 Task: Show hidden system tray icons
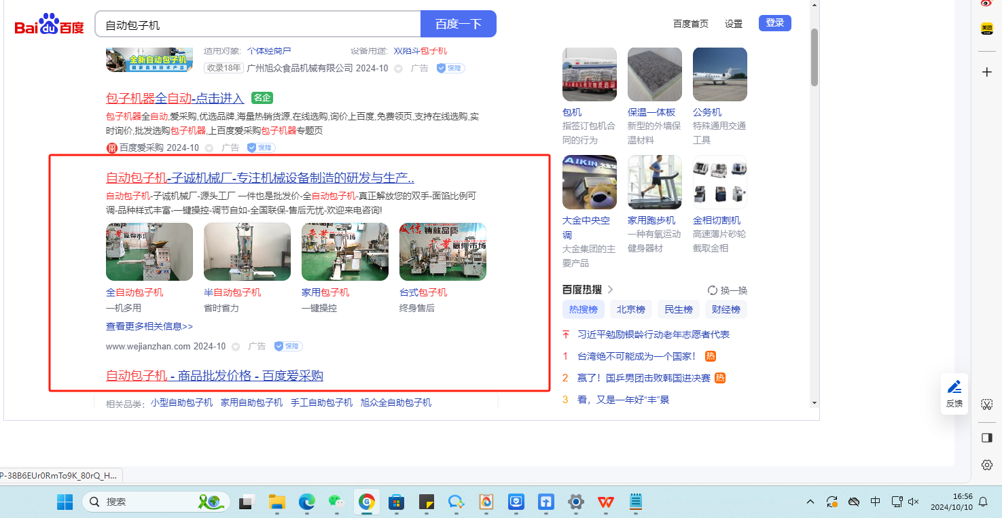click(x=810, y=502)
